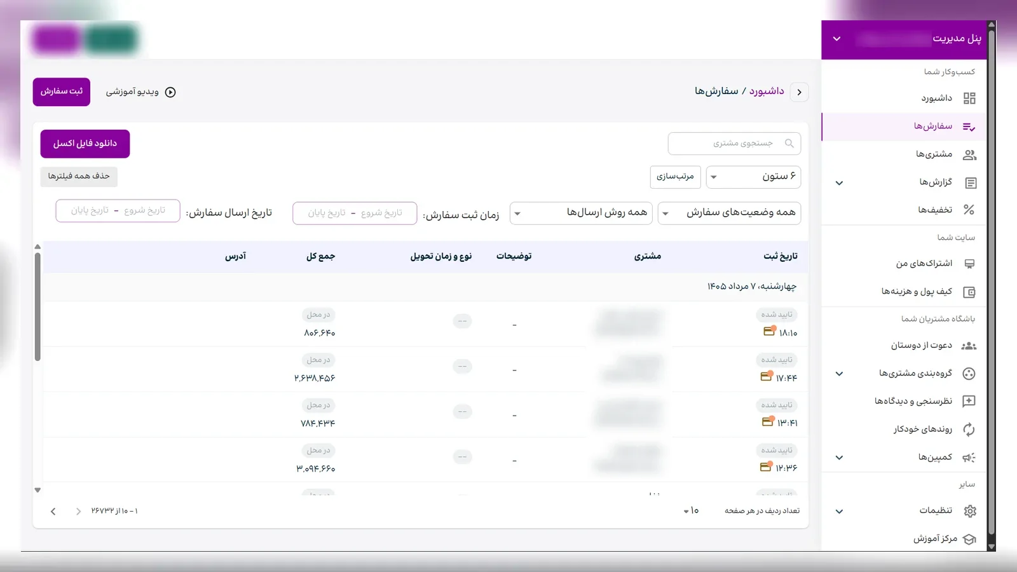Screen dimensions: 1017x572
Task: Click the اشتراک‌های من monitor icon
Action: tap(969, 264)
